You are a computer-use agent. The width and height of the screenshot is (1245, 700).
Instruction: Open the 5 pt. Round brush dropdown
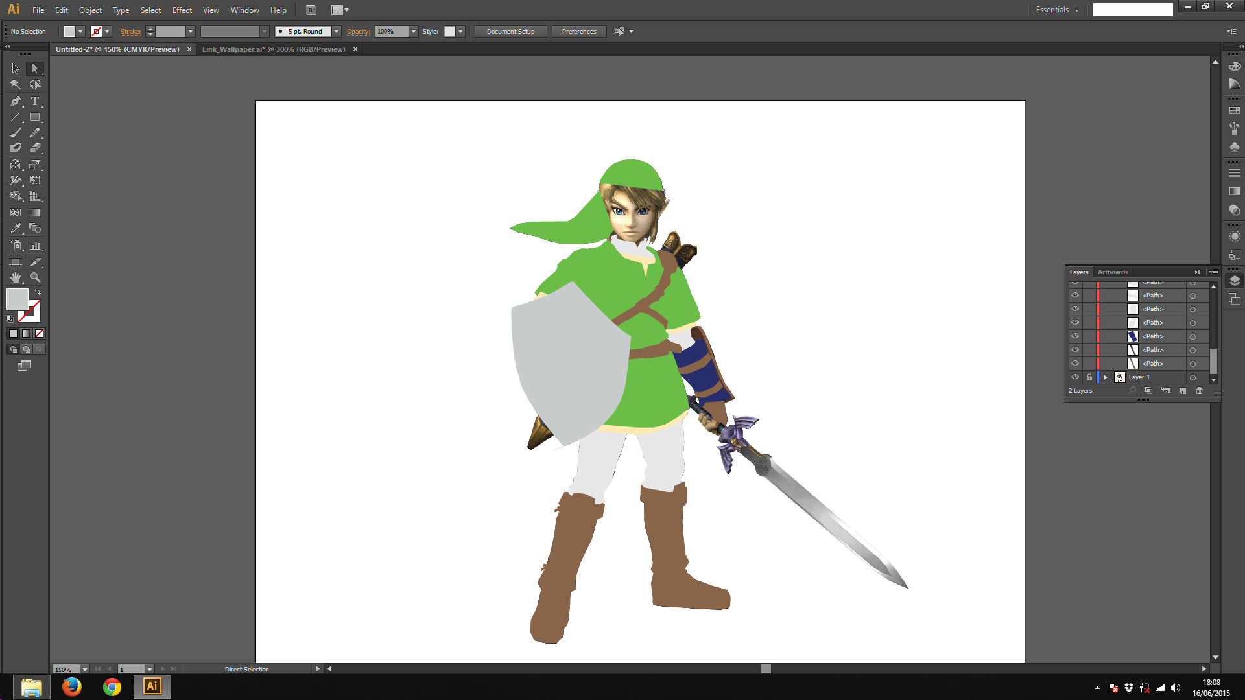(x=337, y=31)
